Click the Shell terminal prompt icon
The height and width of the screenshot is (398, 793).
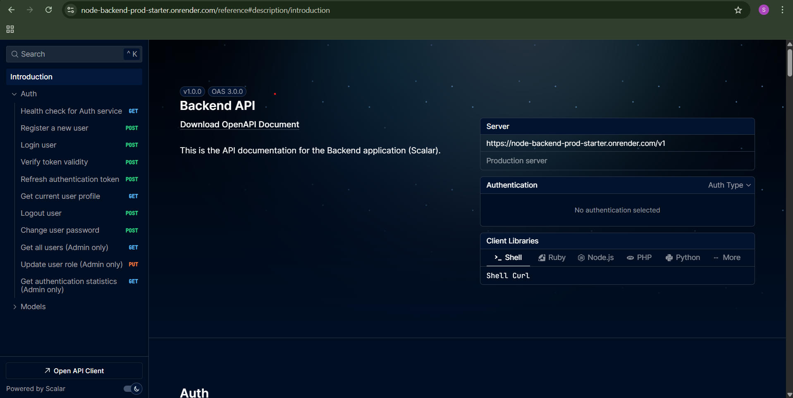pyautogui.click(x=498, y=257)
